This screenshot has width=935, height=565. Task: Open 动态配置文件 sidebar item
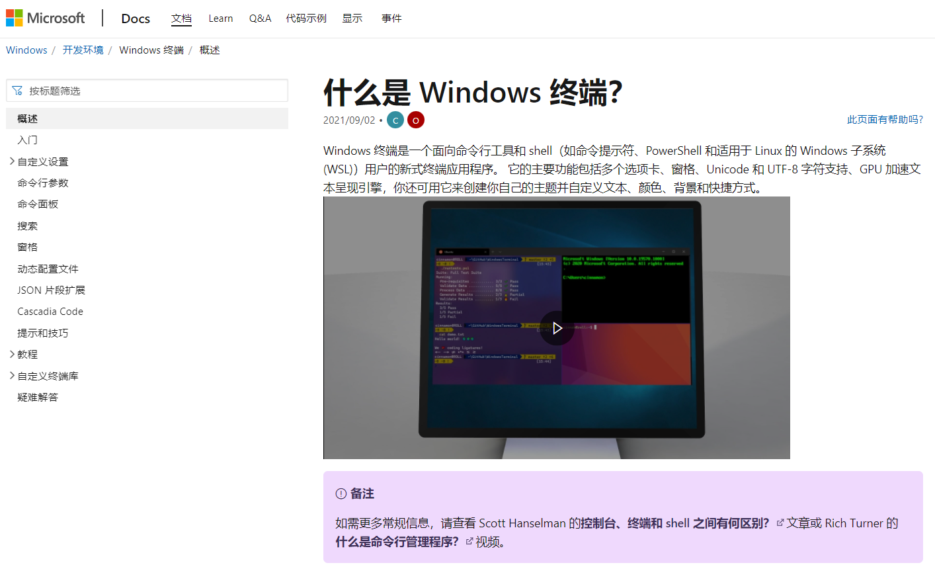tap(48, 269)
